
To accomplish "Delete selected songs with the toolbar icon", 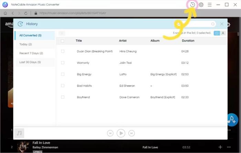I will [x=62, y=33].
